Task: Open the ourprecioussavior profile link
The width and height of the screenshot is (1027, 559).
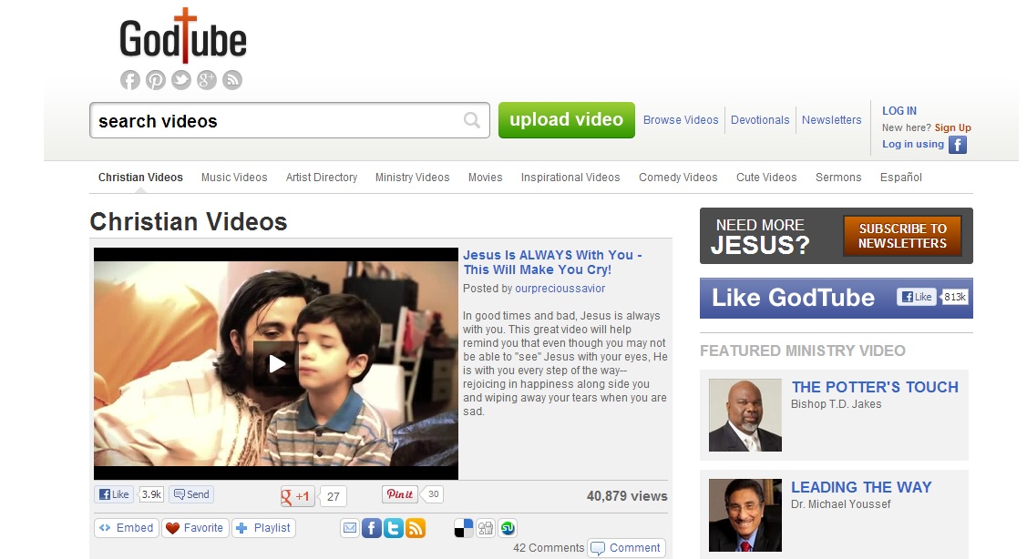Action: click(560, 289)
